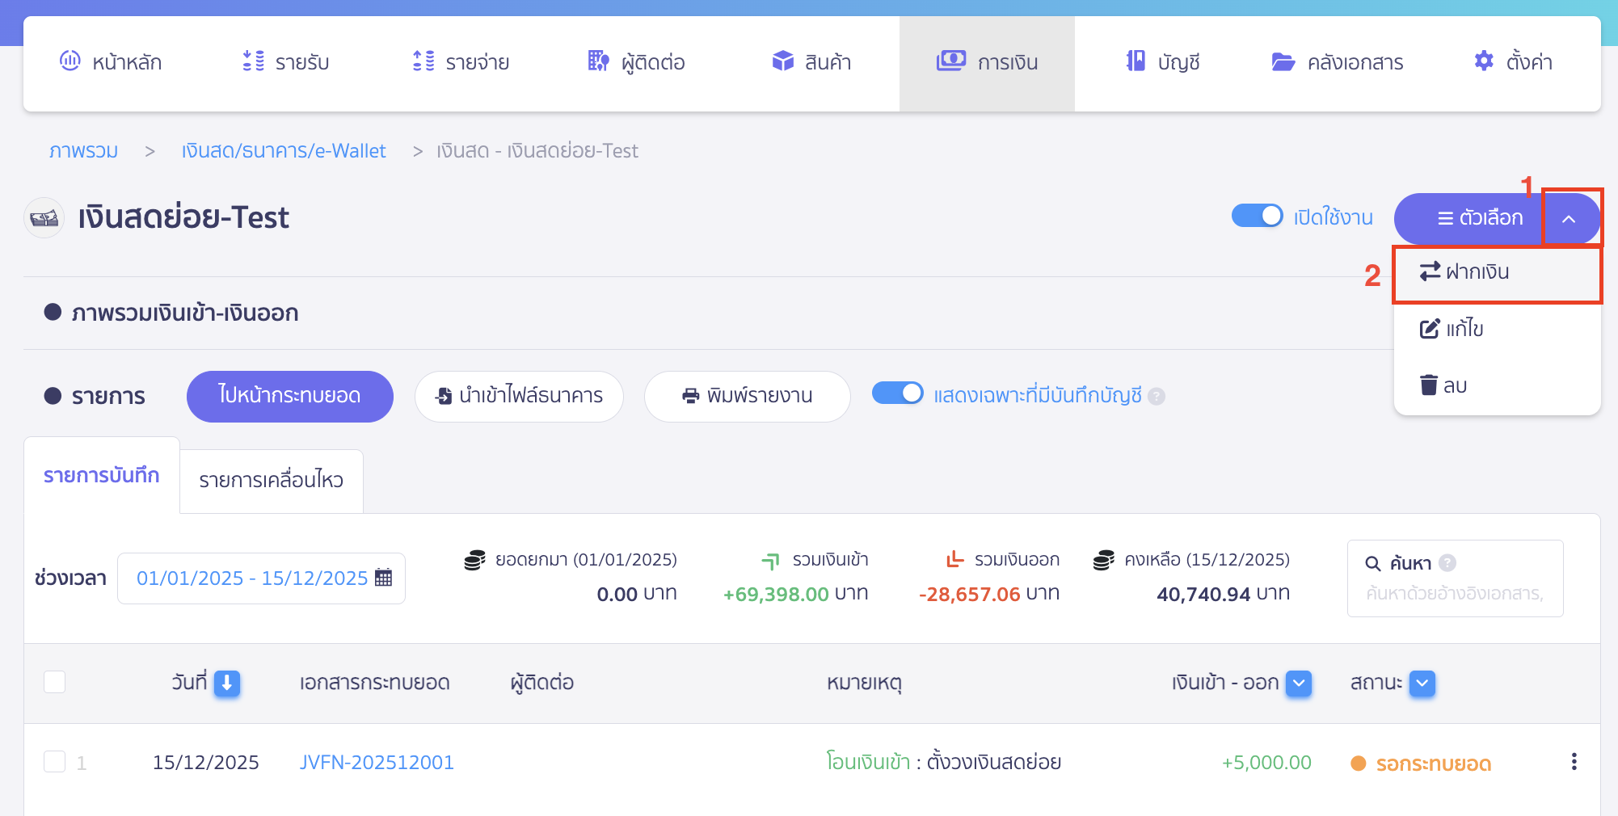Select the สินค้า products cube icon
This screenshot has width=1618, height=816.
[782, 60]
